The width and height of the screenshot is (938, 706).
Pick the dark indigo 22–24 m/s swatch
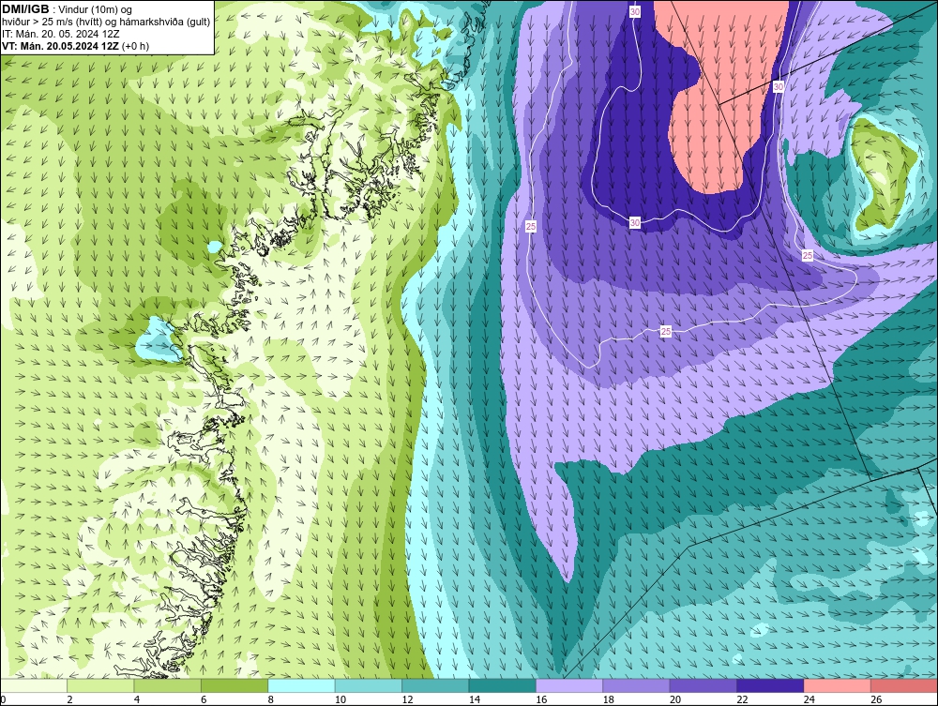point(770,685)
